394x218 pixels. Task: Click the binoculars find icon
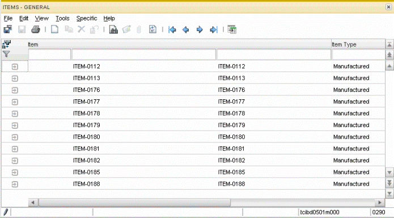(113, 30)
